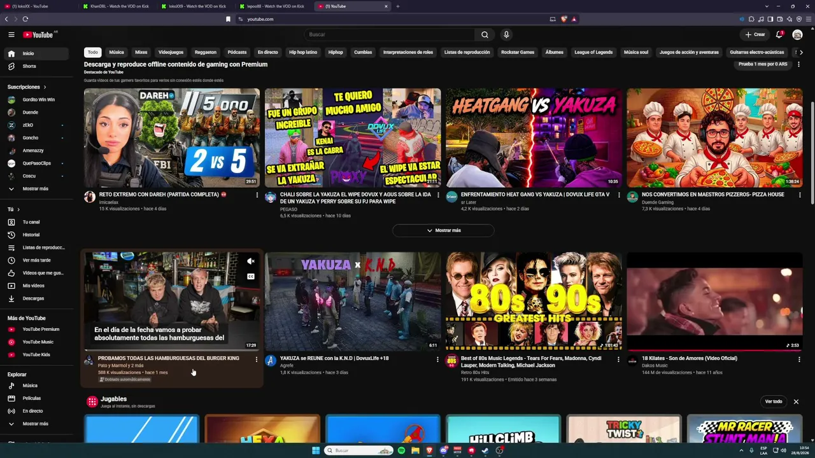
Task: Expand the Tú section header
Action: tap(13, 209)
